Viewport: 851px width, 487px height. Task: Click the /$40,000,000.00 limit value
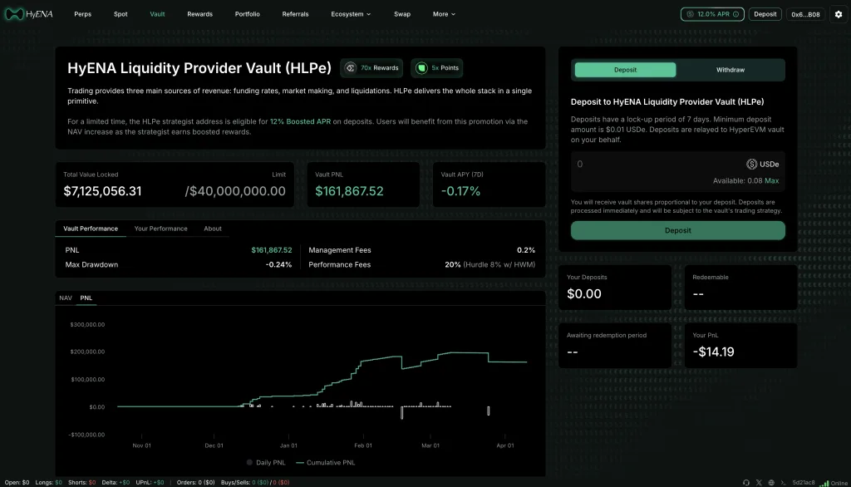pyautogui.click(x=235, y=191)
